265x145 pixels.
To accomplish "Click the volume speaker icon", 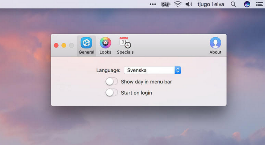I will point(189,4).
